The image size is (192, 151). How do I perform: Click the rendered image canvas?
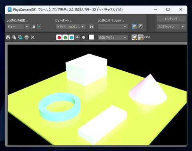(x=97, y=95)
